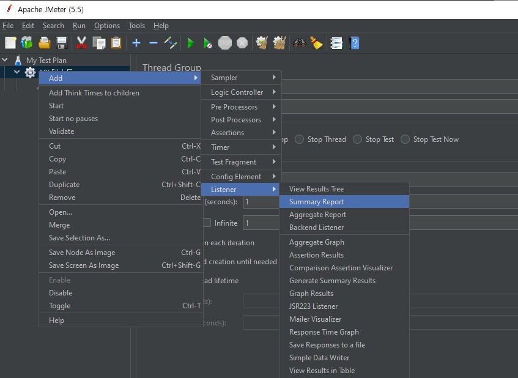Click the Help question mark icon
This screenshot has height=378, width=518.
[354, 43]
